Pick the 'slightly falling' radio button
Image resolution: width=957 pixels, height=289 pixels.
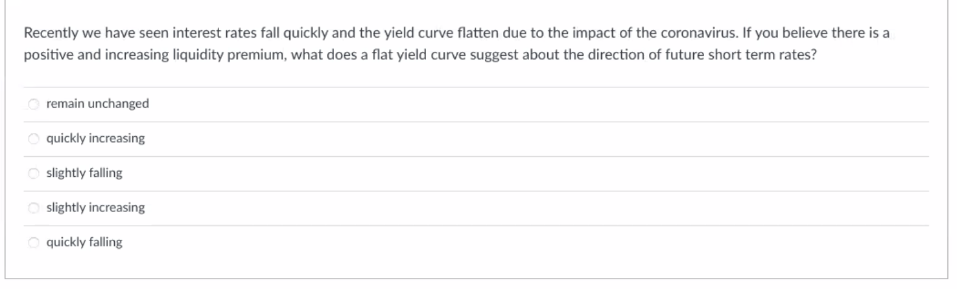click(x=34, y=174)
